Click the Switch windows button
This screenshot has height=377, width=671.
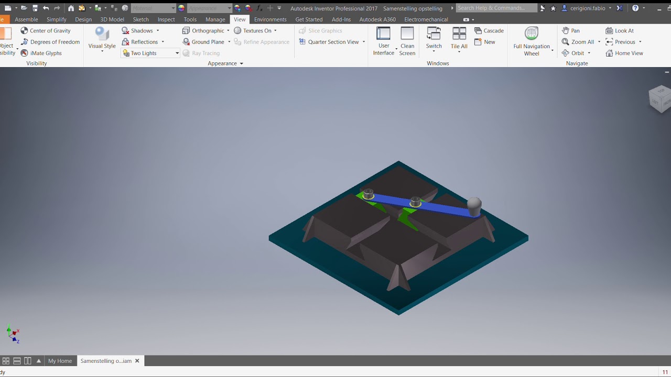[434, 40]
